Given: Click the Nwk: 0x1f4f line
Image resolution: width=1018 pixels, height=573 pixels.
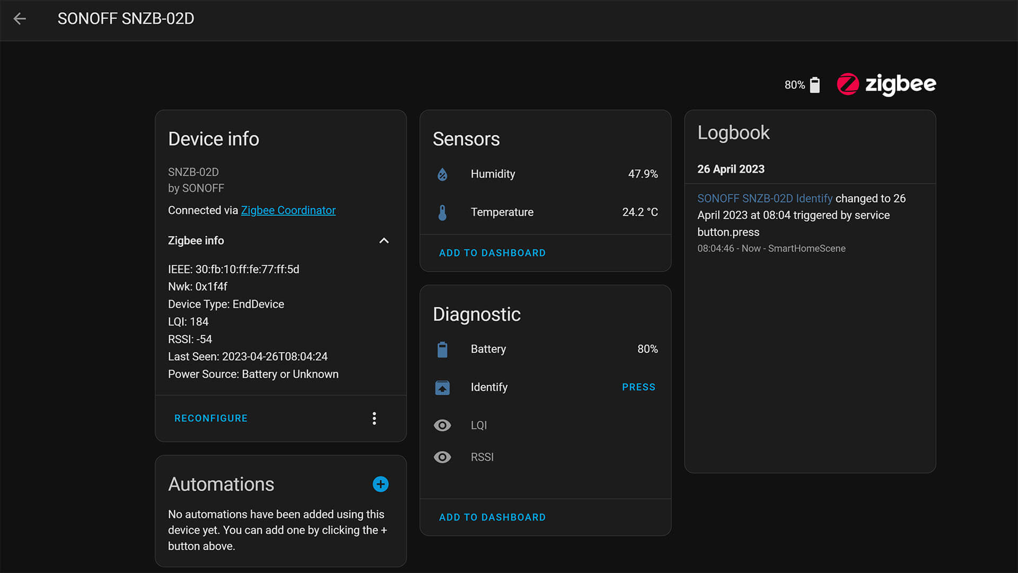Looking at the screenshot, I should pyautogui.click(x=198, y=287).
